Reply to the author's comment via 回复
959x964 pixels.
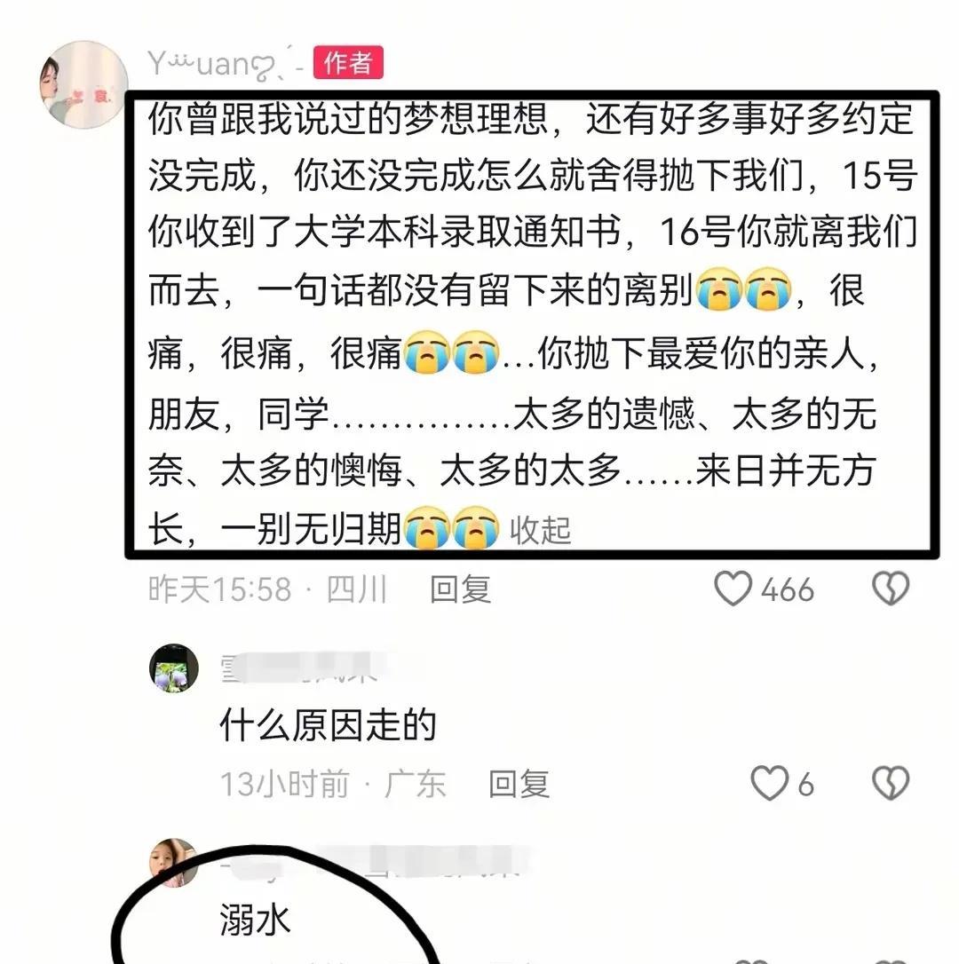pos(460,589)
